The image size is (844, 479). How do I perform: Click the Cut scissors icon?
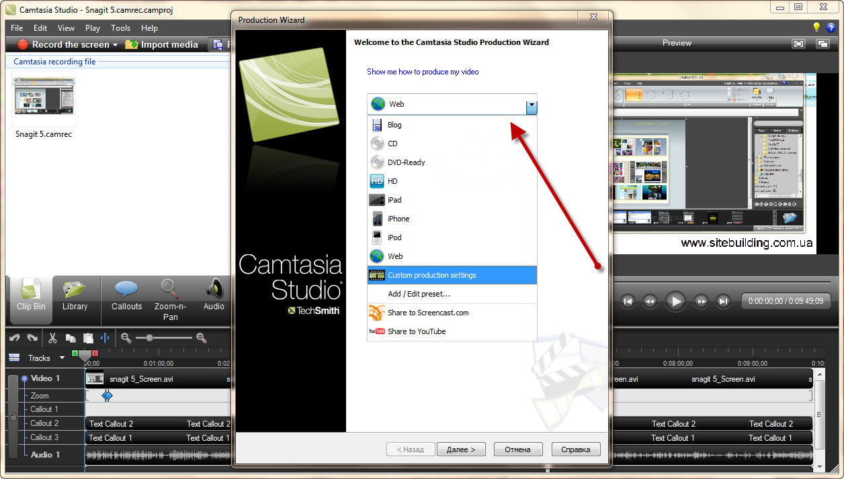(52, 338)
